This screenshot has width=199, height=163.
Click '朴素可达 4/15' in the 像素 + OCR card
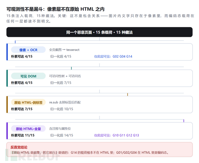click(22, 56)
